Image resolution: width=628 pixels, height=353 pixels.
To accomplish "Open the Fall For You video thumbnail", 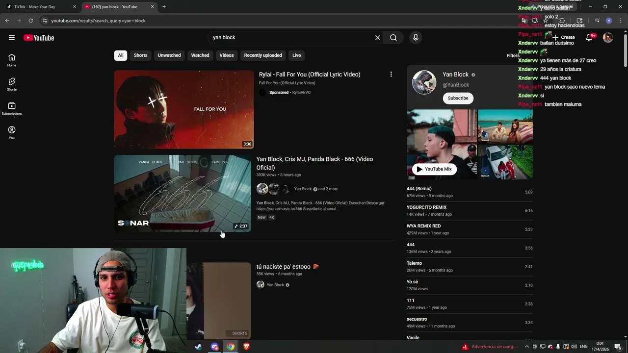I will point(184,109).
